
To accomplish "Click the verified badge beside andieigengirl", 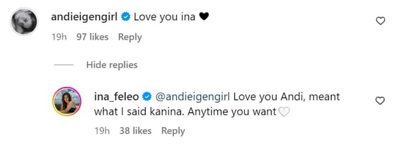I will click(x=126, y=16).
